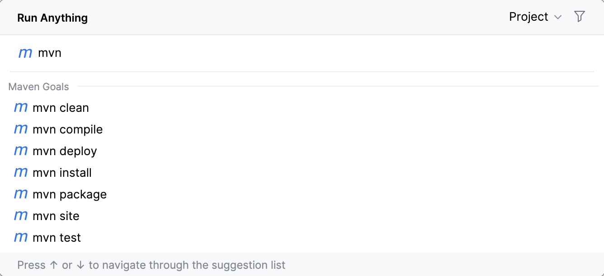Screen dimensions: 604x276
Task: Choose the mvn test suggestion
Action: 57,238
